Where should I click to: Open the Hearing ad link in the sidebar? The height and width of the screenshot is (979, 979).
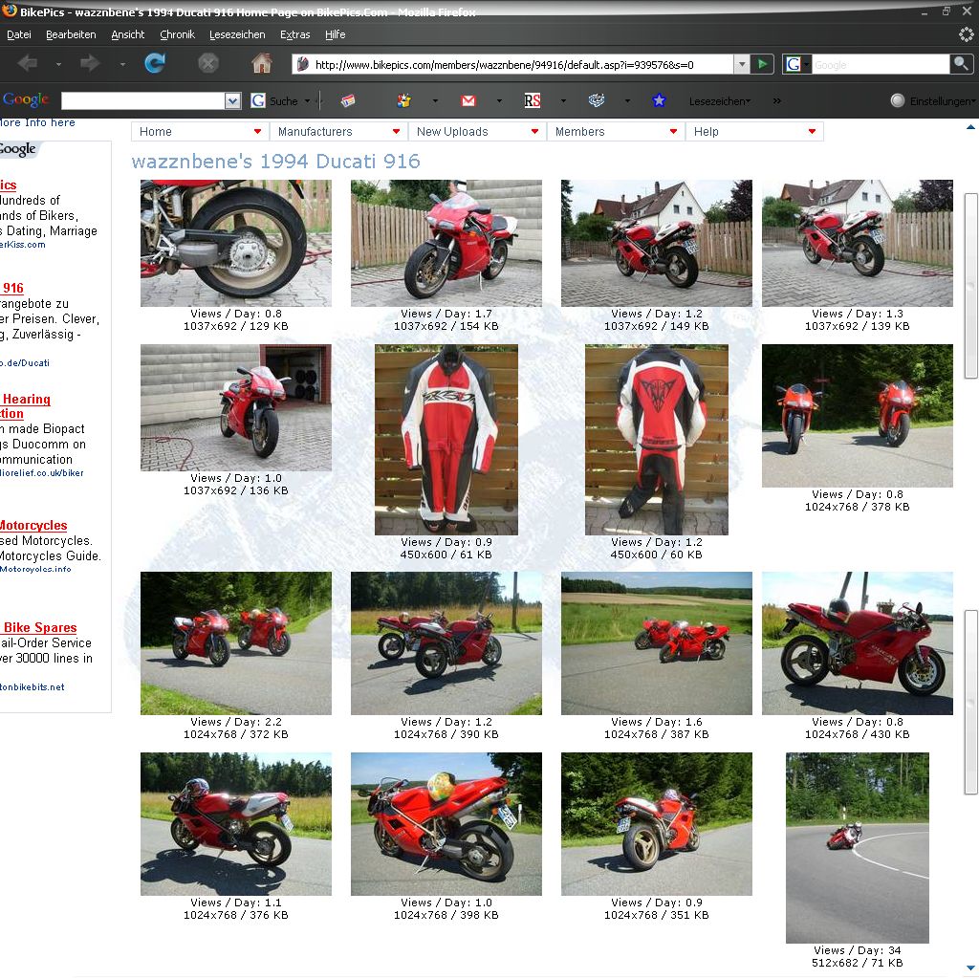pyautogui.click(x=25, y=405)
